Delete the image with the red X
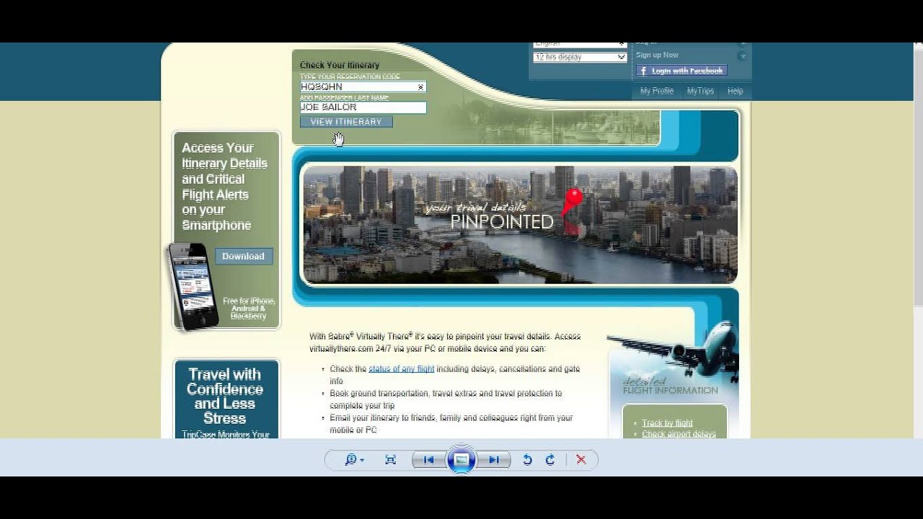Image resolution: width=923 pixels, height=519 pixels. (x=581, y=460)
